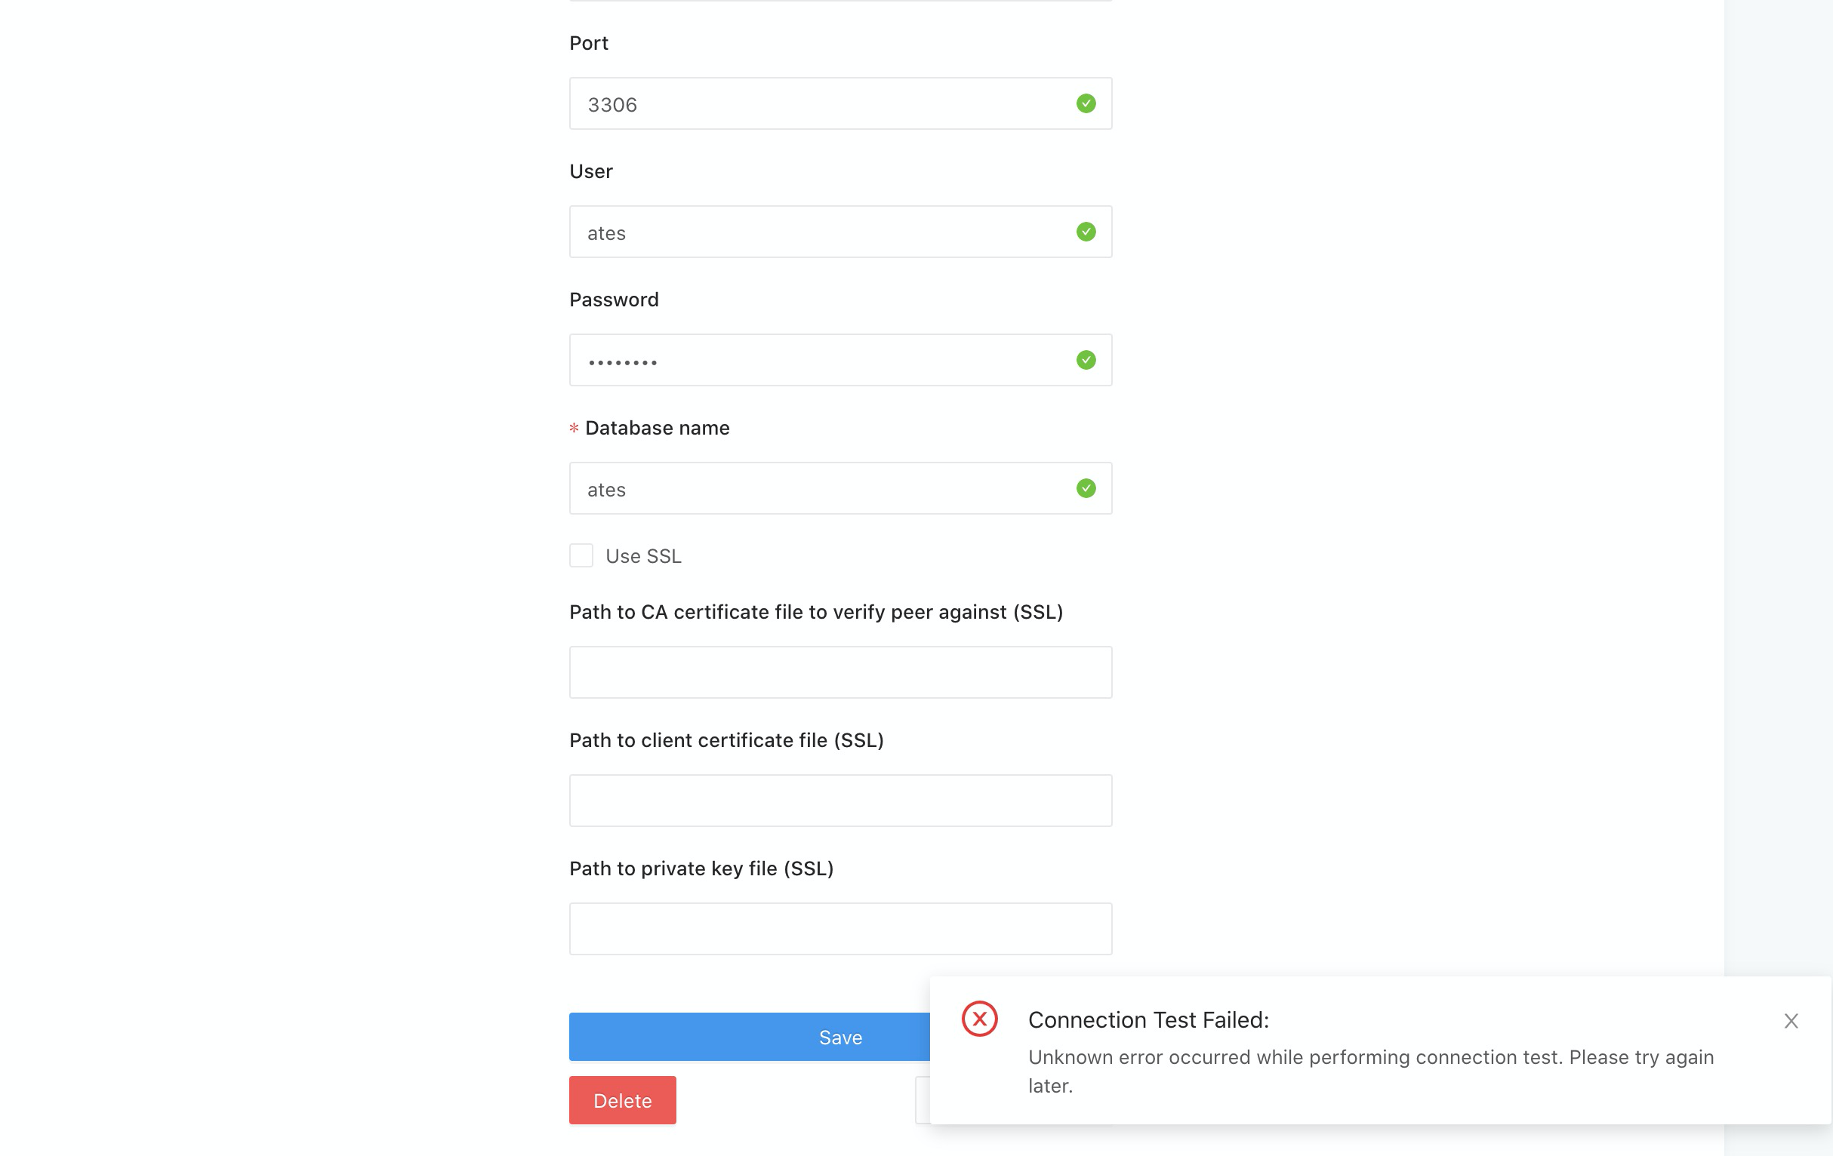
Task: Enable the Use SSL checkbox
Action: [x=581, y=555]
